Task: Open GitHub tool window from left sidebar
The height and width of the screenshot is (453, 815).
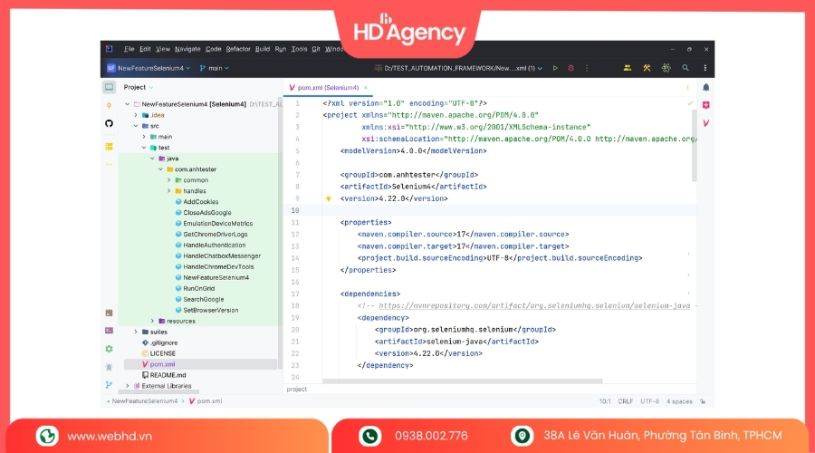Action: coord(110,123)
